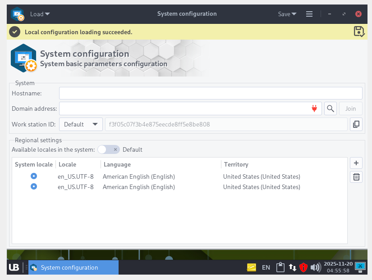
Task: Open the red security shield tray icon
Action: 303,267
